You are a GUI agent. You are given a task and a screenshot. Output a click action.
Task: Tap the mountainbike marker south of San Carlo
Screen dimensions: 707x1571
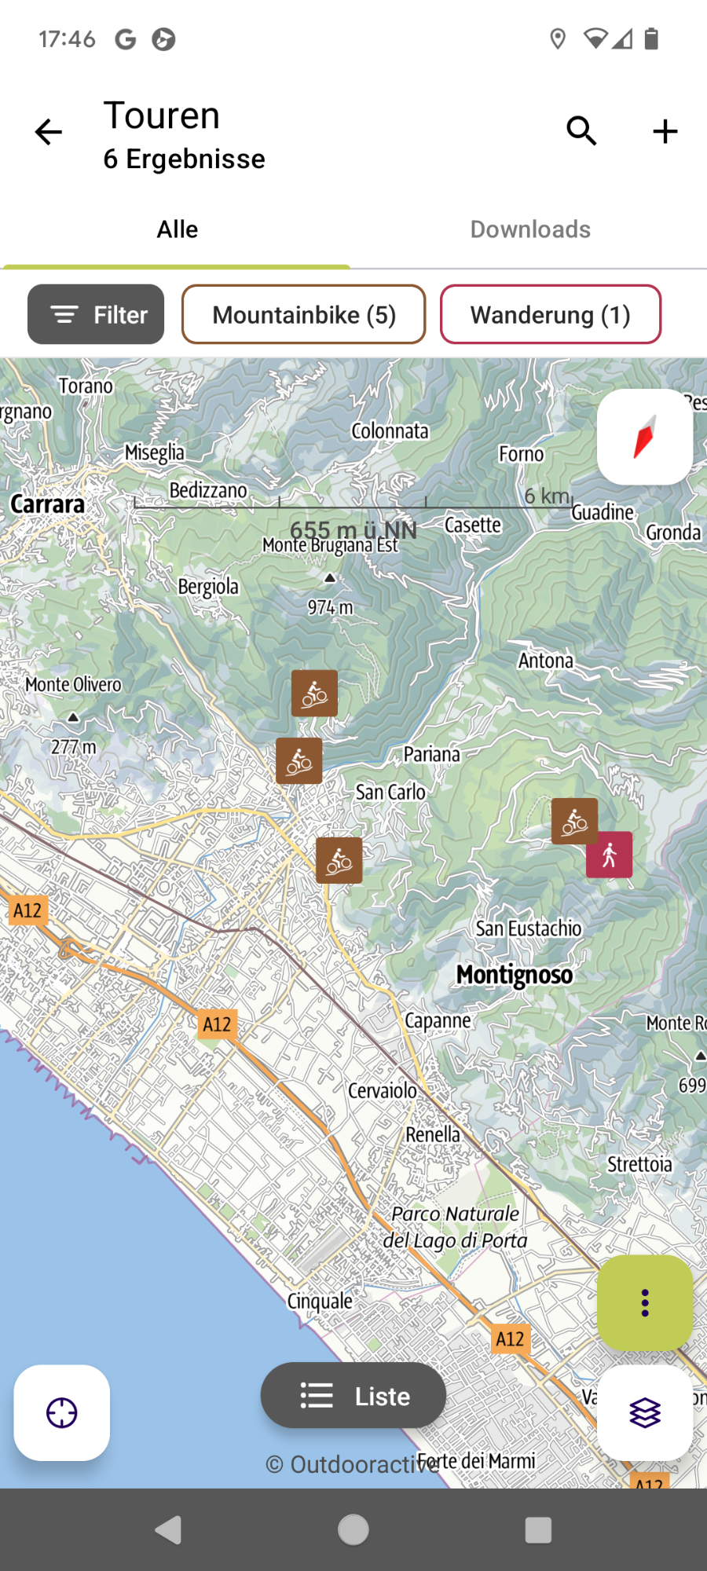pyautogui.click(x=339, y=860)
